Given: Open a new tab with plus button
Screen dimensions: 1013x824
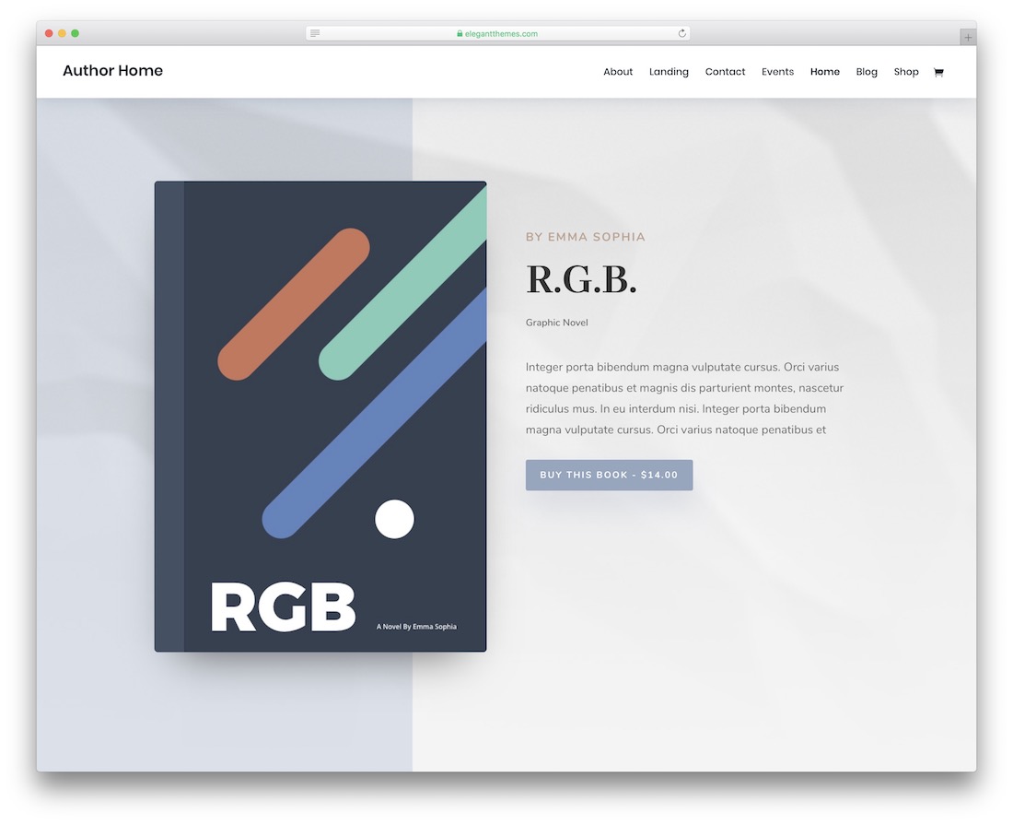Looking at the screenshot, I should point(967,37).
